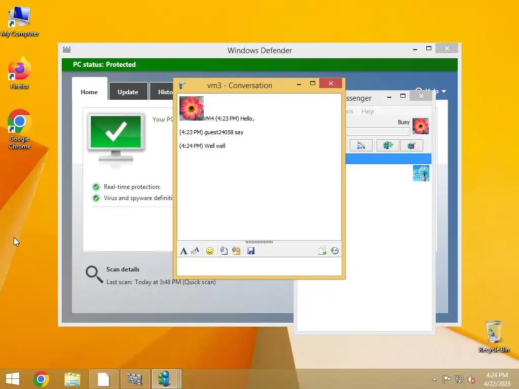Screen dimensions: 519x389
Task: Click the muted volume tray icon
Action: coord(471,379)
